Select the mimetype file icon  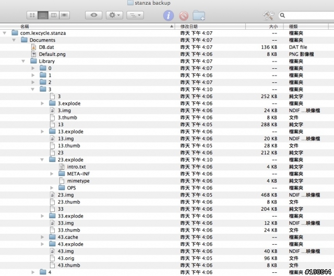(x=62, y=181)
